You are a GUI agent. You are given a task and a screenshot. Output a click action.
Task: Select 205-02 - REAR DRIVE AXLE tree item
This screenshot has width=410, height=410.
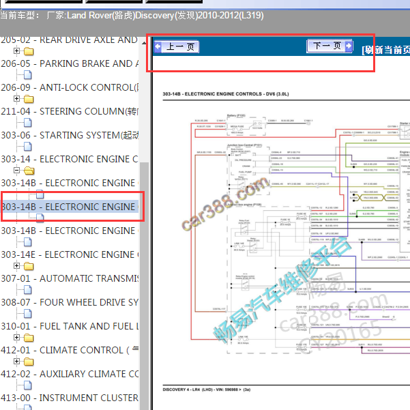(x=69, y=40)
